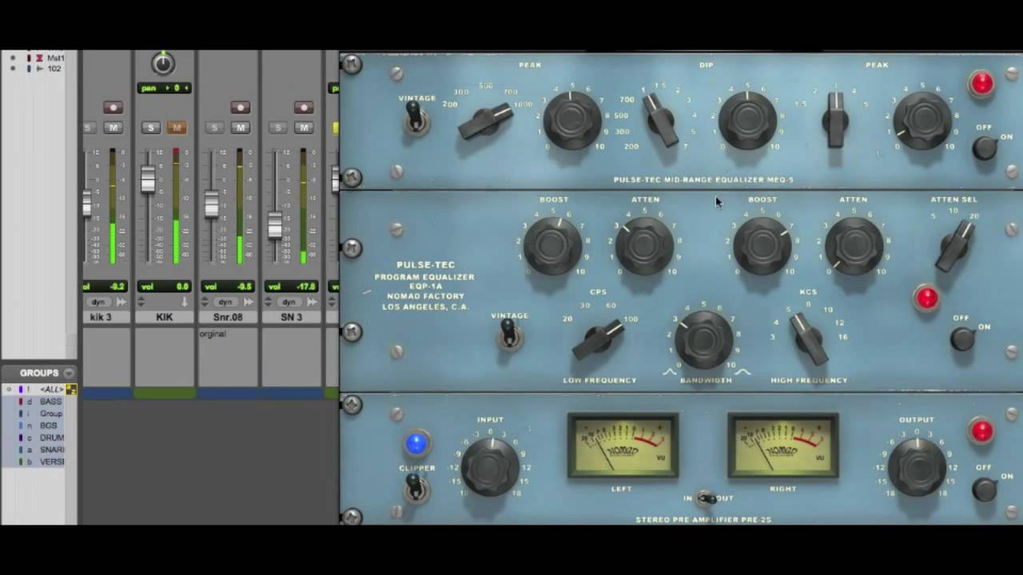
Task: Open the Snr.08 dyn automation selector
Action: coord(225,302)
